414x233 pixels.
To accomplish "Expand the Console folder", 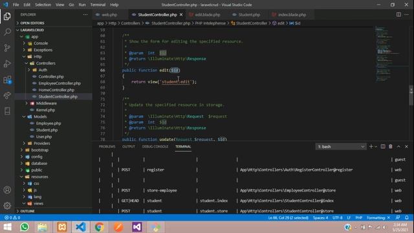I will coord(41,43).
